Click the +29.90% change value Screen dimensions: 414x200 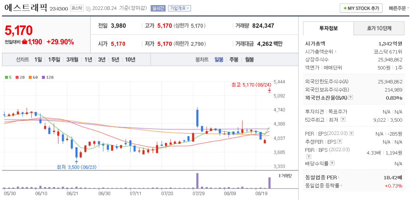coord(60,42)
